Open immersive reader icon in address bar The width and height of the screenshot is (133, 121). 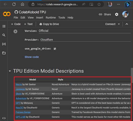(x=91, y=4)
